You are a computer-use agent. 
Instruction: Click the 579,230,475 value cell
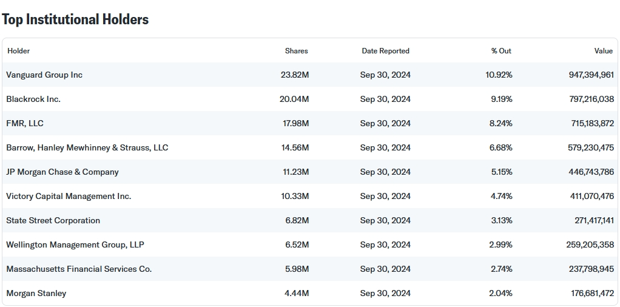point(591,147)
